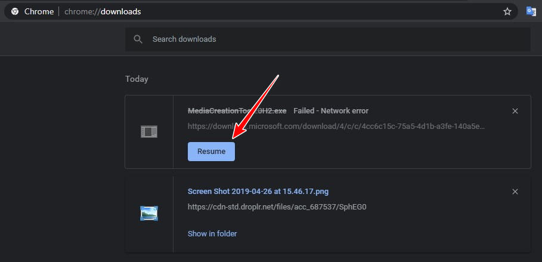
Task: Remove the Screen Shot png from the list
Action: 515,192
